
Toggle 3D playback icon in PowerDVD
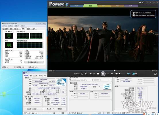pyautogui.click(x=133, y=74)
